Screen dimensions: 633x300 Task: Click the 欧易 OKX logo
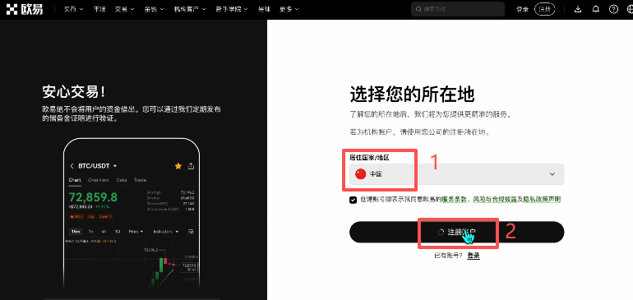(x=25, y=9)
